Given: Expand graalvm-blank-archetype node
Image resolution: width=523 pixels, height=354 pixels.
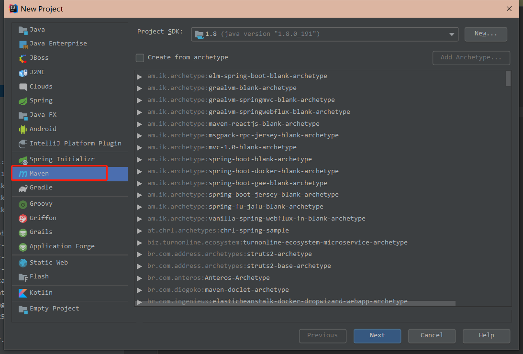Looking at the screenshot, I should (x=139, y=88).
